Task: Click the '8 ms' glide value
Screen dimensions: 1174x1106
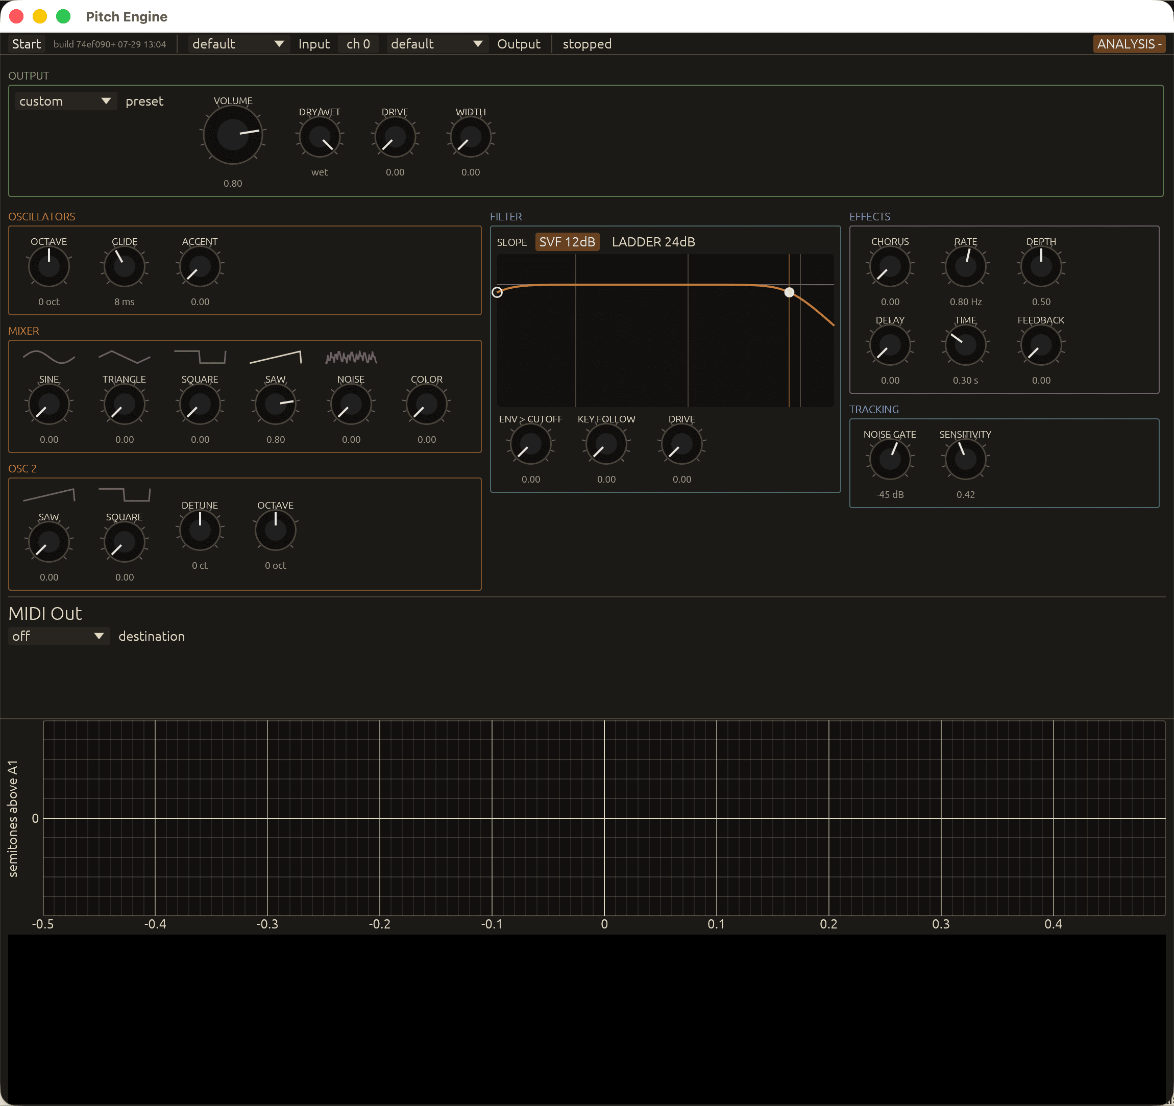Action: [x=125, y=301]
